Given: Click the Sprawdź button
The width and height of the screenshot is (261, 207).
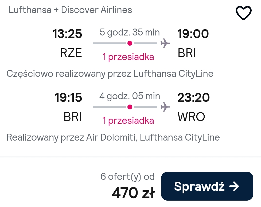Looking at the screenshot, I should click(x=207, y=186).
